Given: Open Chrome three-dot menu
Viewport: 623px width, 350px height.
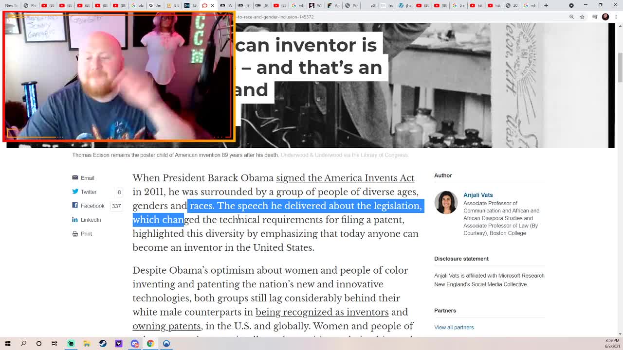Looking at the screenshot, I should coord(616,17).
